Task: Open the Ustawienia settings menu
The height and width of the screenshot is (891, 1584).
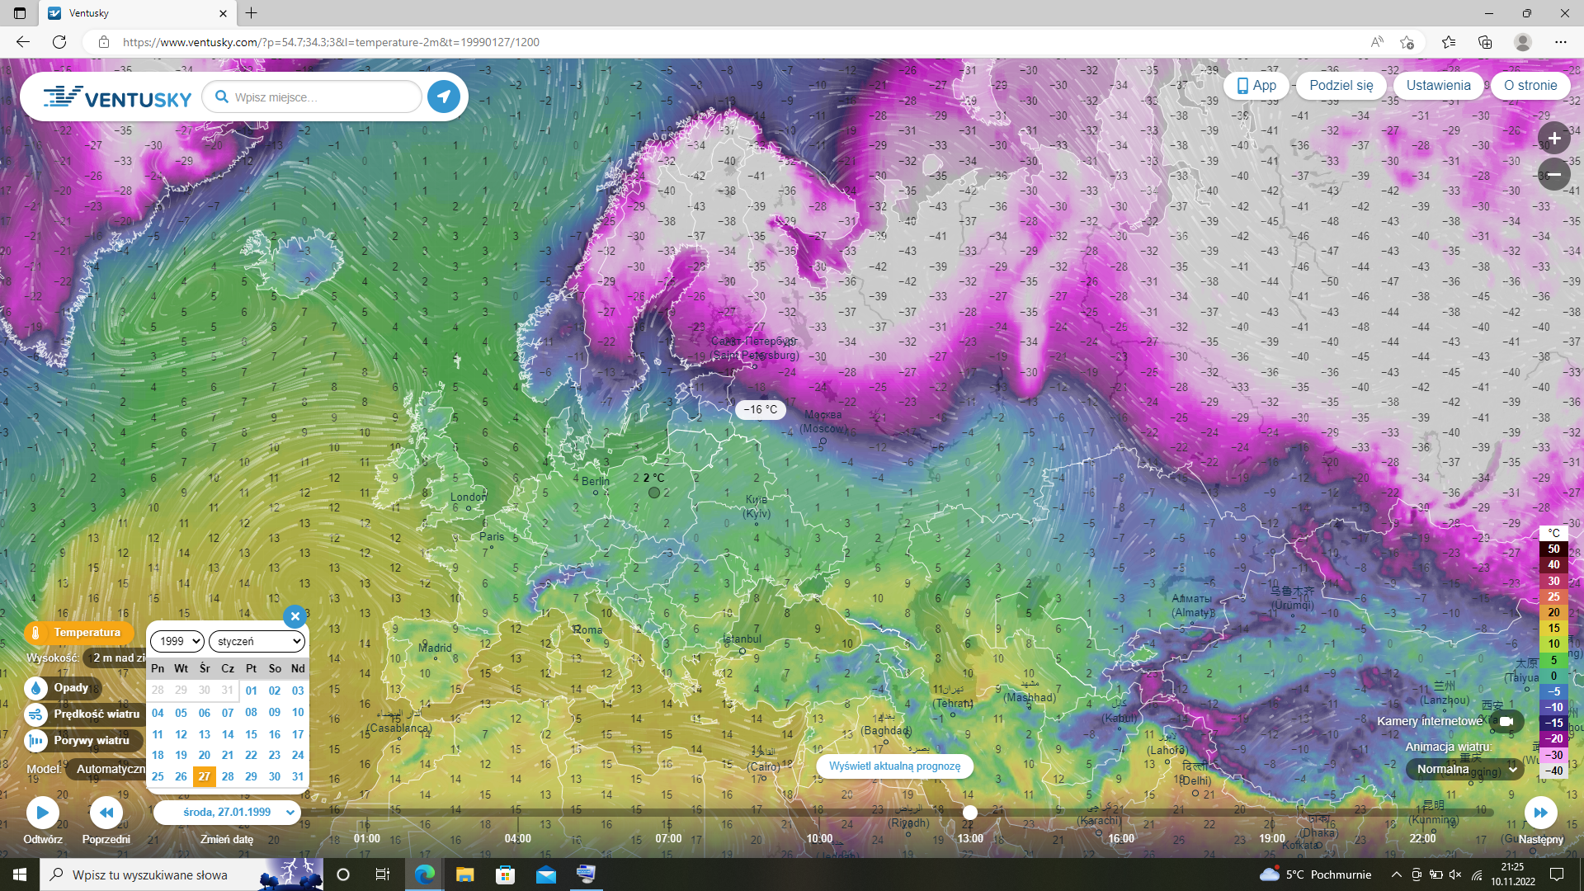Action: coord(1438,85)
